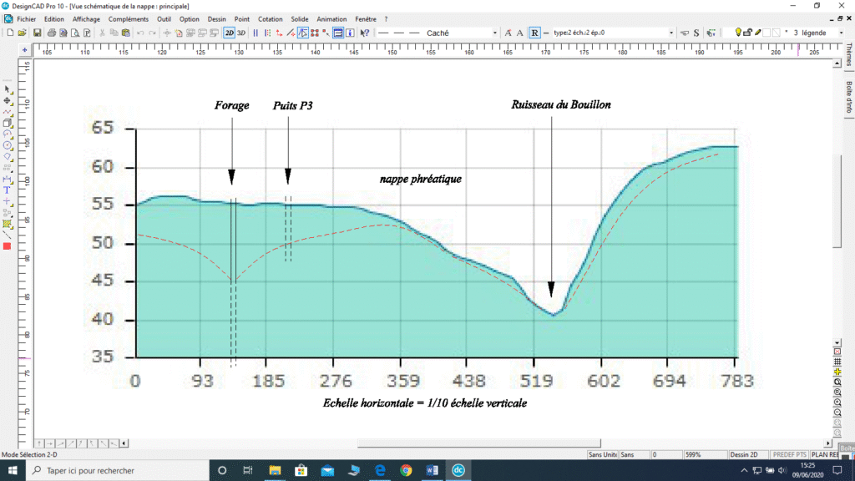Toggle the layer lightbulb visibility icon
The image size is (855, 481).
pyautogui.click(x=738, y=33)
